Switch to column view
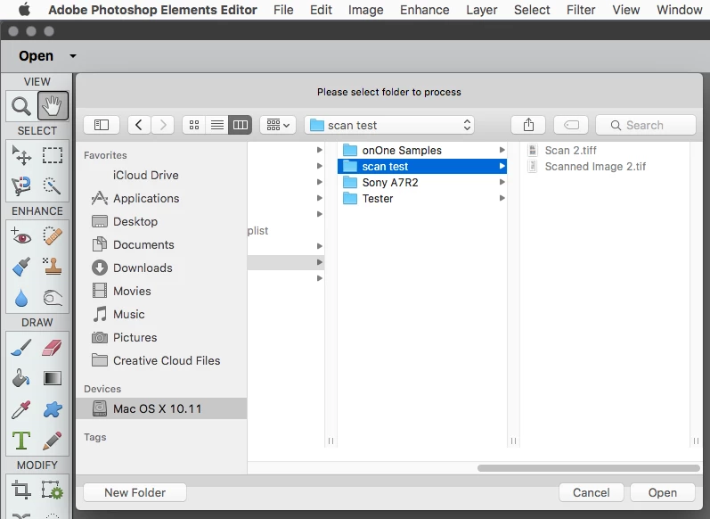Screen dimensions: 710x519 (241, 125)
